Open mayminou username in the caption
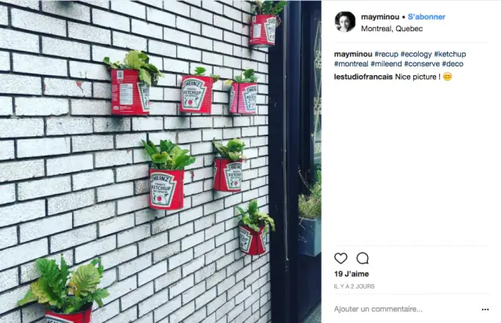 (x=353, y=54)
